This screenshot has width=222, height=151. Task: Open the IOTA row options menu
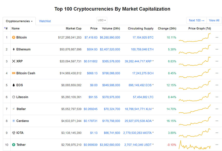[x=217, y=133]
